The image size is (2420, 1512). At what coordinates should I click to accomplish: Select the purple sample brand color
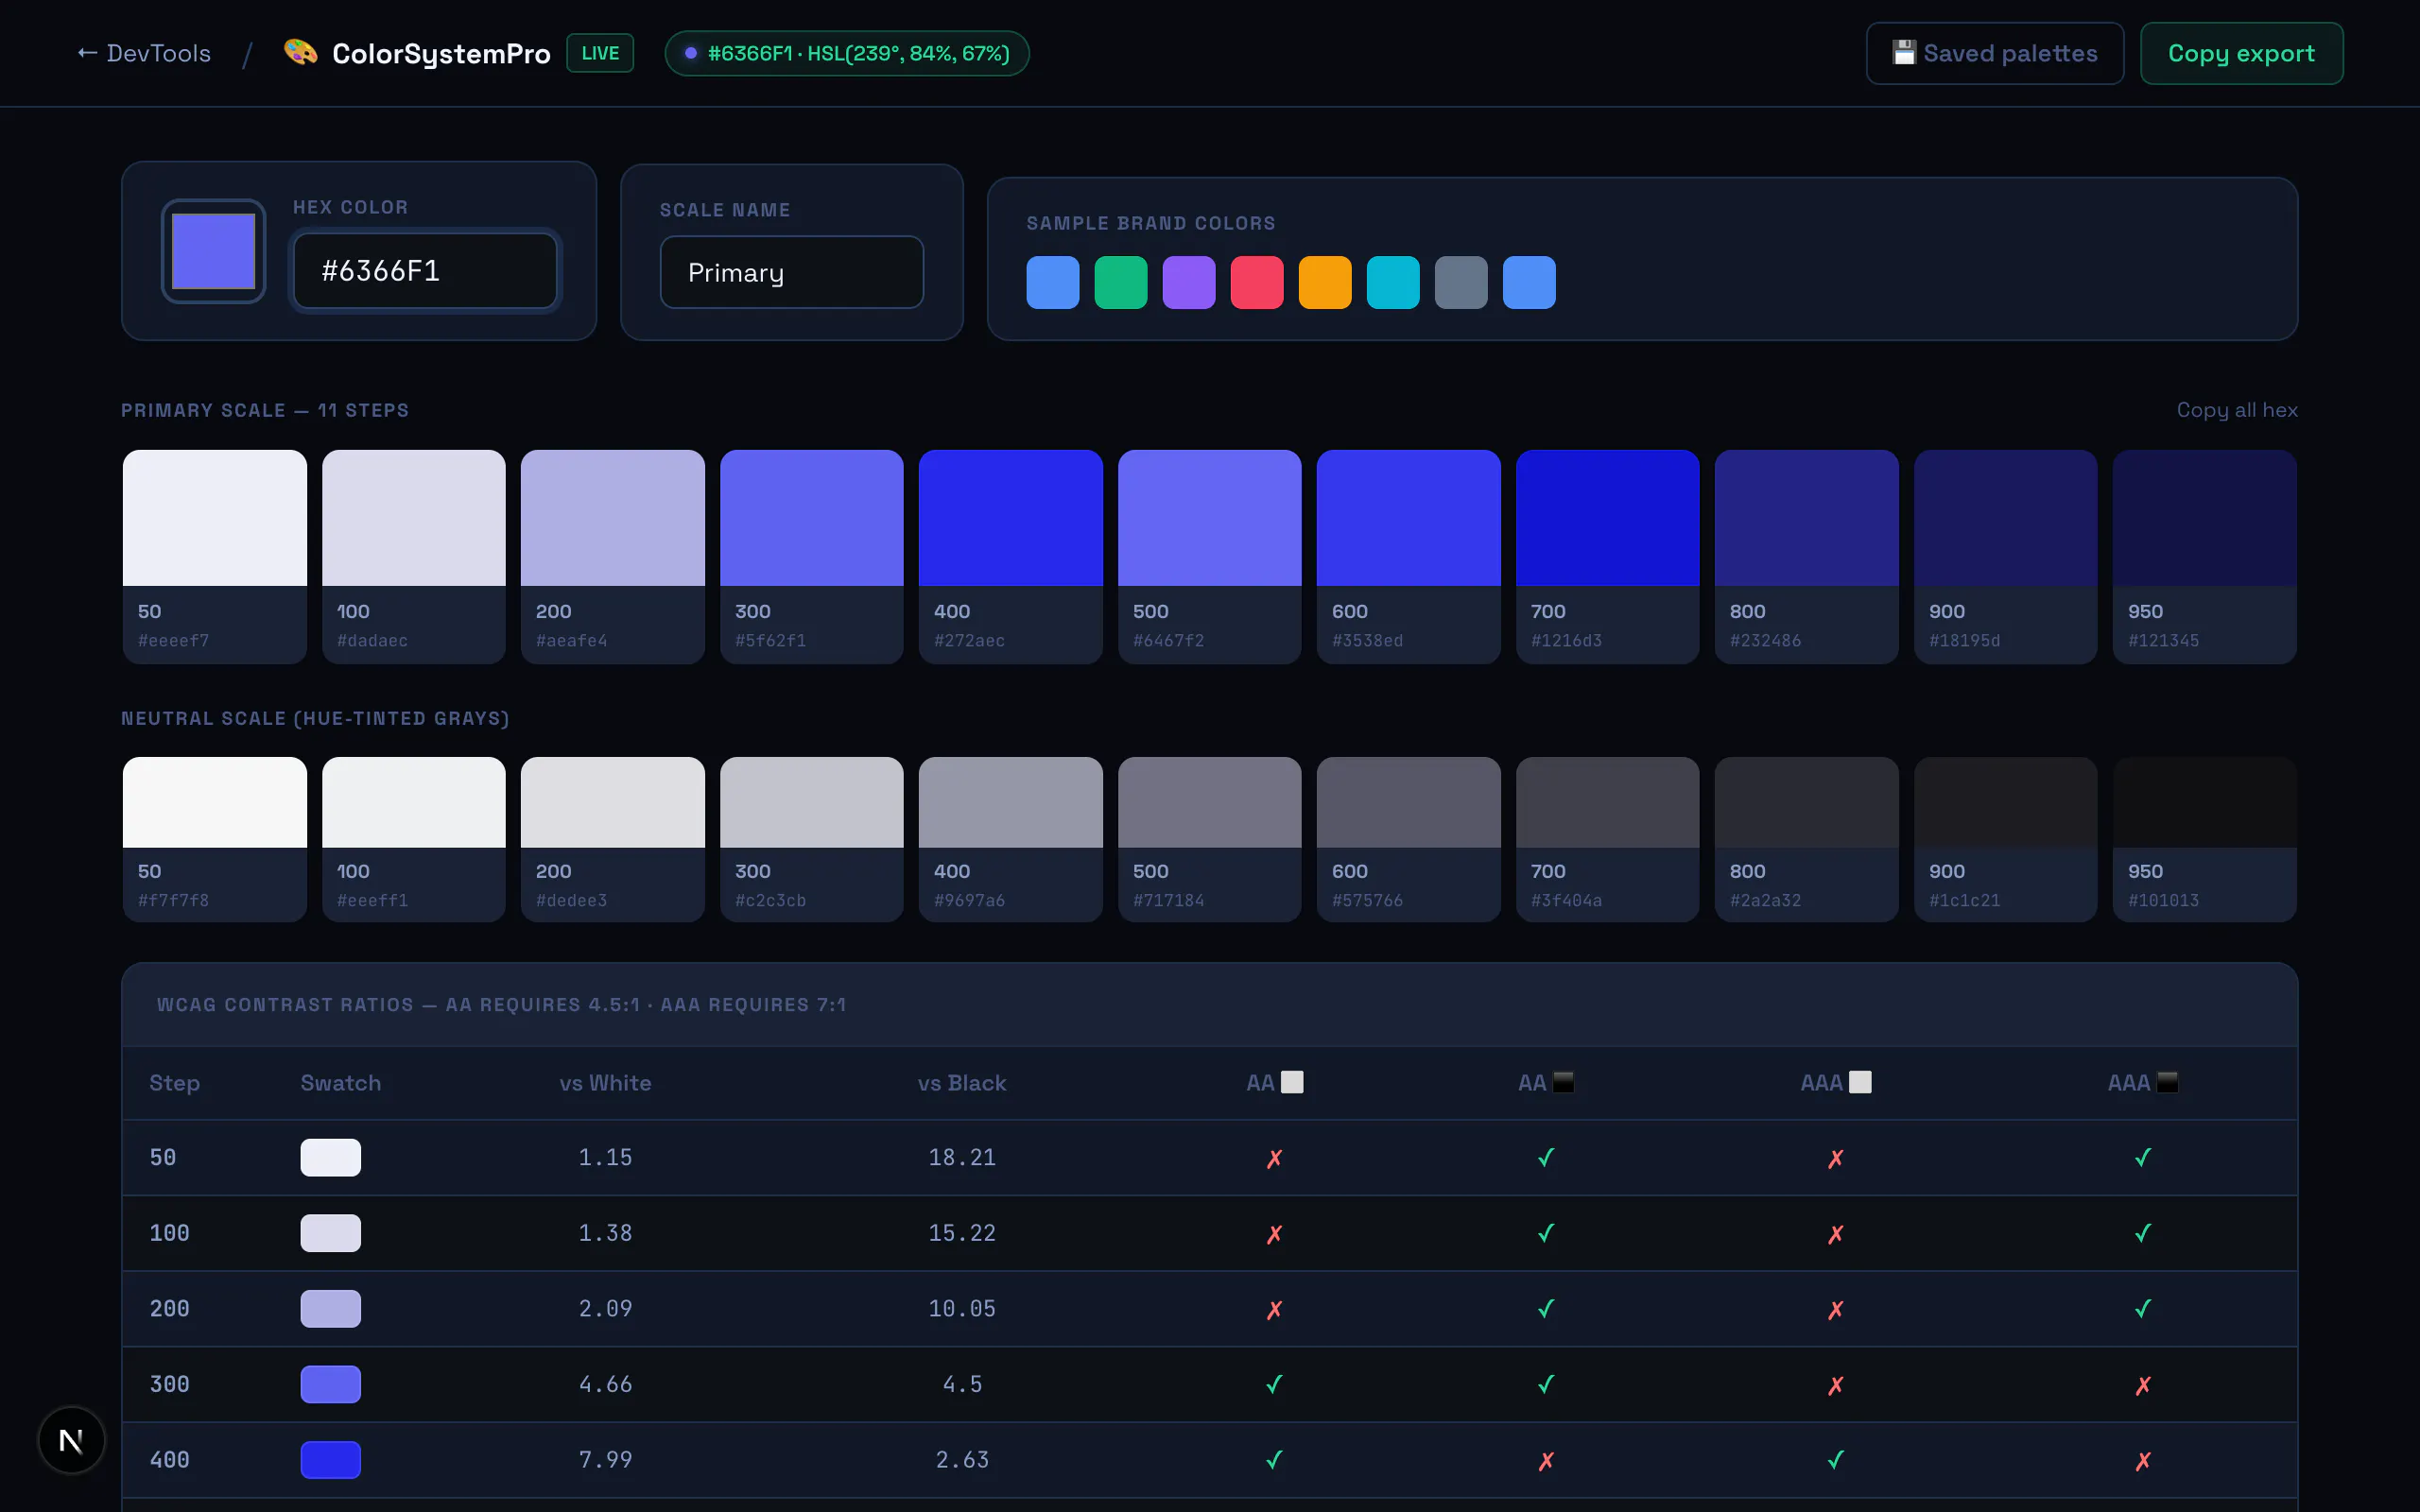1189,282
